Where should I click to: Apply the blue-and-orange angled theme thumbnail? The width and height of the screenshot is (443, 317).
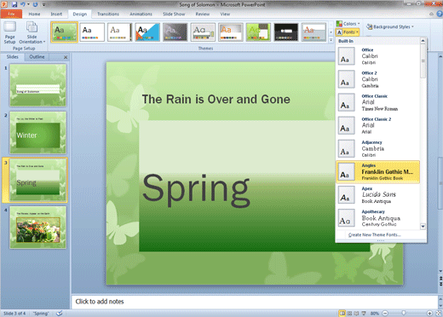pos(147,32)
